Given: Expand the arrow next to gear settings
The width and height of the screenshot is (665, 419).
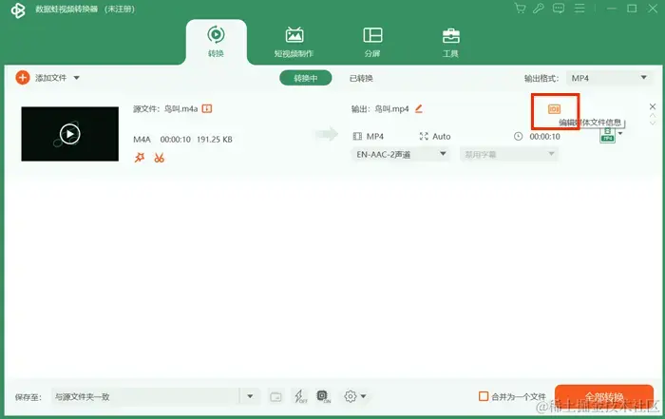Looking at the screenshot, I should pyautogui.click(x=363, y=396).
